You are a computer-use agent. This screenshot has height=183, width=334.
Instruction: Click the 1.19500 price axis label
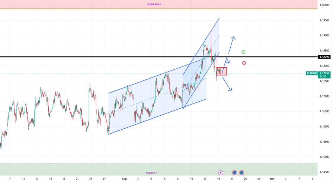point(324,20)
